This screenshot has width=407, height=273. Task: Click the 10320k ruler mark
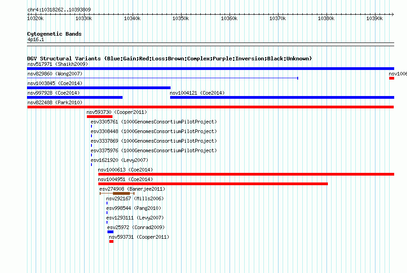tap(35, 18)
